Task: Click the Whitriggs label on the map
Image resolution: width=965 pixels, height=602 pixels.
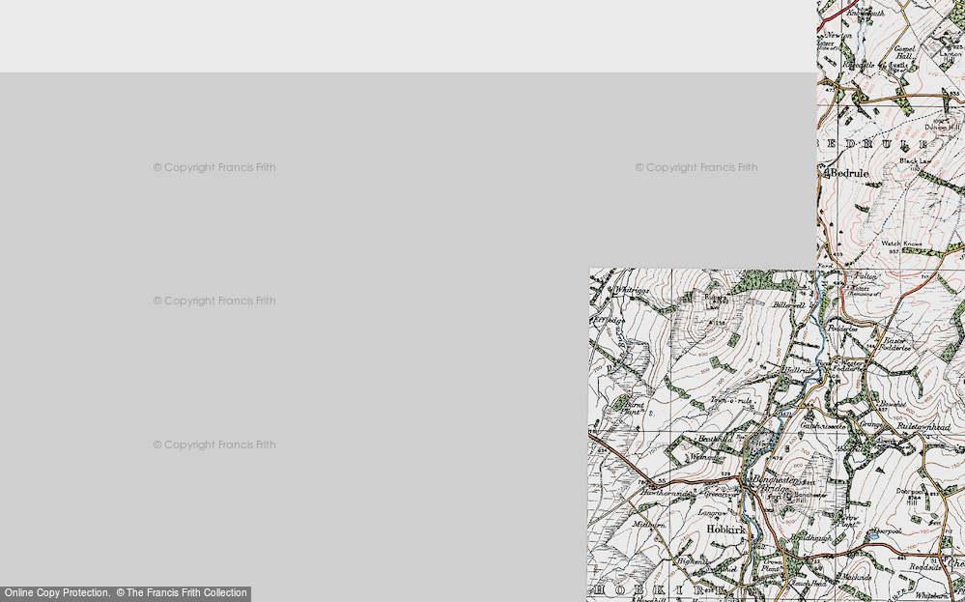Action: pos(632,290)
